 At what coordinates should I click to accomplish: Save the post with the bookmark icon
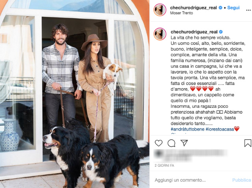coord(248,143)
